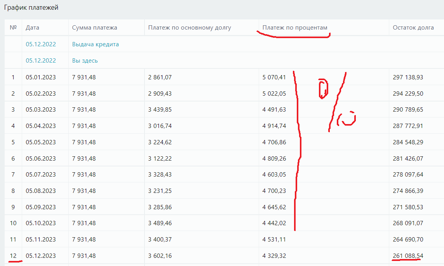Select date cell 05.09.2023
This screenshot has width=444, height=266.
coord(41,207)
